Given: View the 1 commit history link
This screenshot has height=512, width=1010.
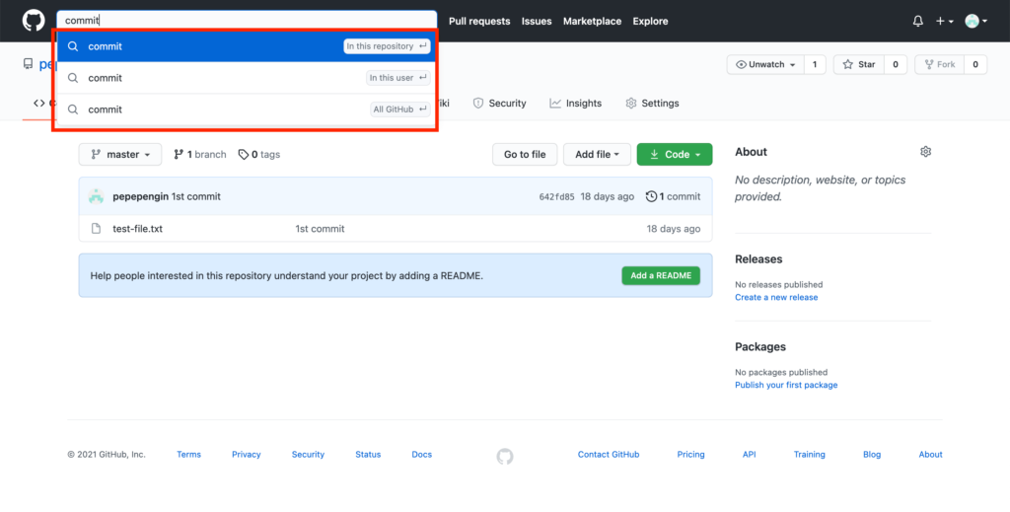Looking at the screenshot, I should point(673,196).
